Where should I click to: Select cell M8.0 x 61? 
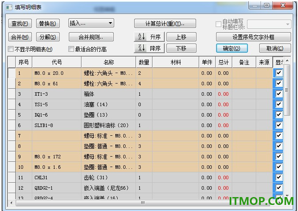pyautogui.click(x=57, y=84)
